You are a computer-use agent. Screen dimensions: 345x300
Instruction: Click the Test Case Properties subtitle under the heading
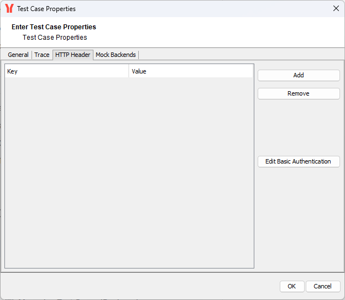point(55,38)
